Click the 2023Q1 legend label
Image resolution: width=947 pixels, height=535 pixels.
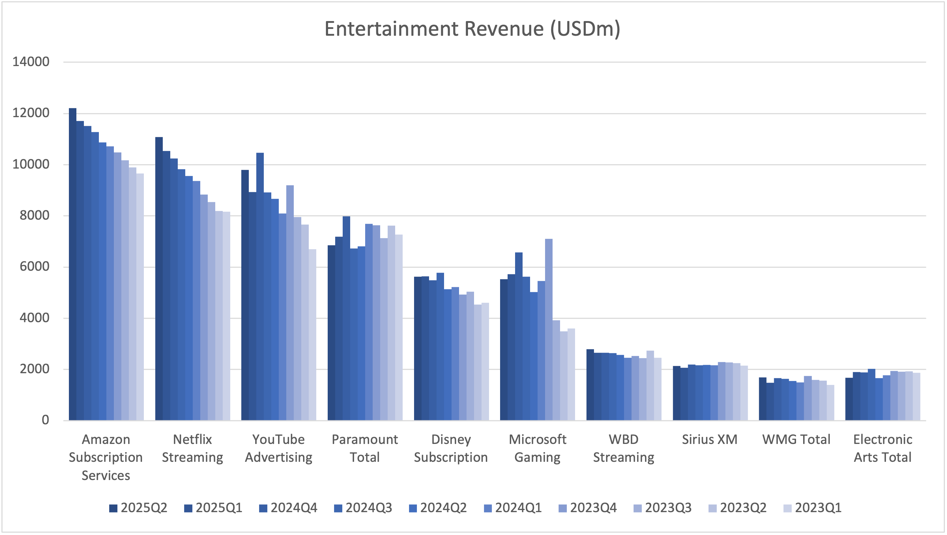tap(818, 508)
